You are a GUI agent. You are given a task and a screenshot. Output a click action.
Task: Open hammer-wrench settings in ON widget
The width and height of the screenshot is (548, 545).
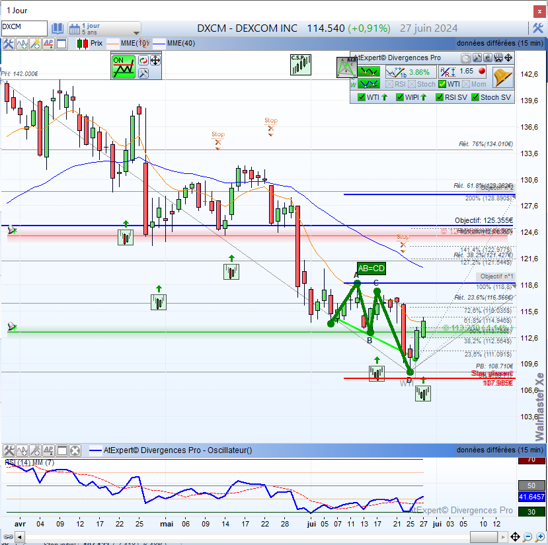143,73
